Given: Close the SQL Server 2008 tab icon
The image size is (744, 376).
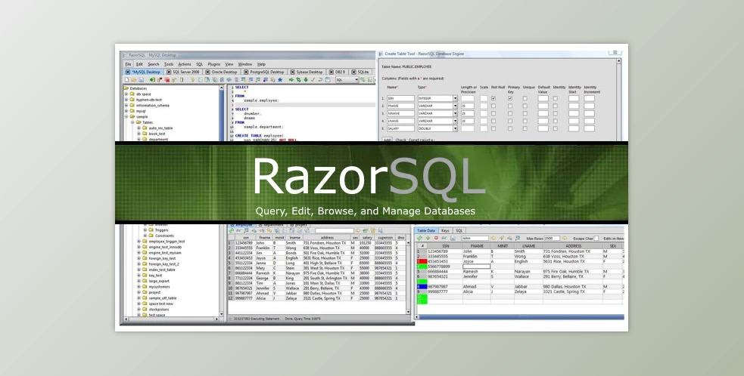Looking at the screenshot, I should click(x=169, y=72).
